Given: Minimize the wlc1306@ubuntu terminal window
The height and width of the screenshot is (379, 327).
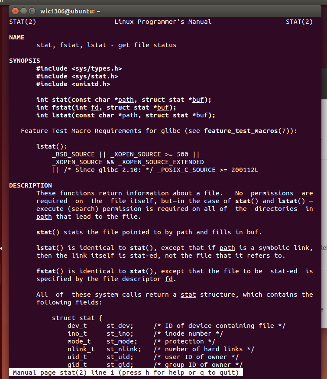Looking at the screenshot, I should [x=23, y=11].
